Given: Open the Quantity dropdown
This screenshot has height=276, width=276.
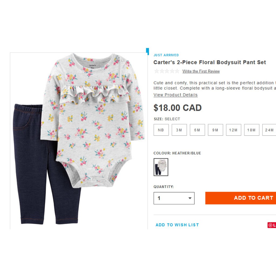Looking at the screenshot, I should [174, 198].
